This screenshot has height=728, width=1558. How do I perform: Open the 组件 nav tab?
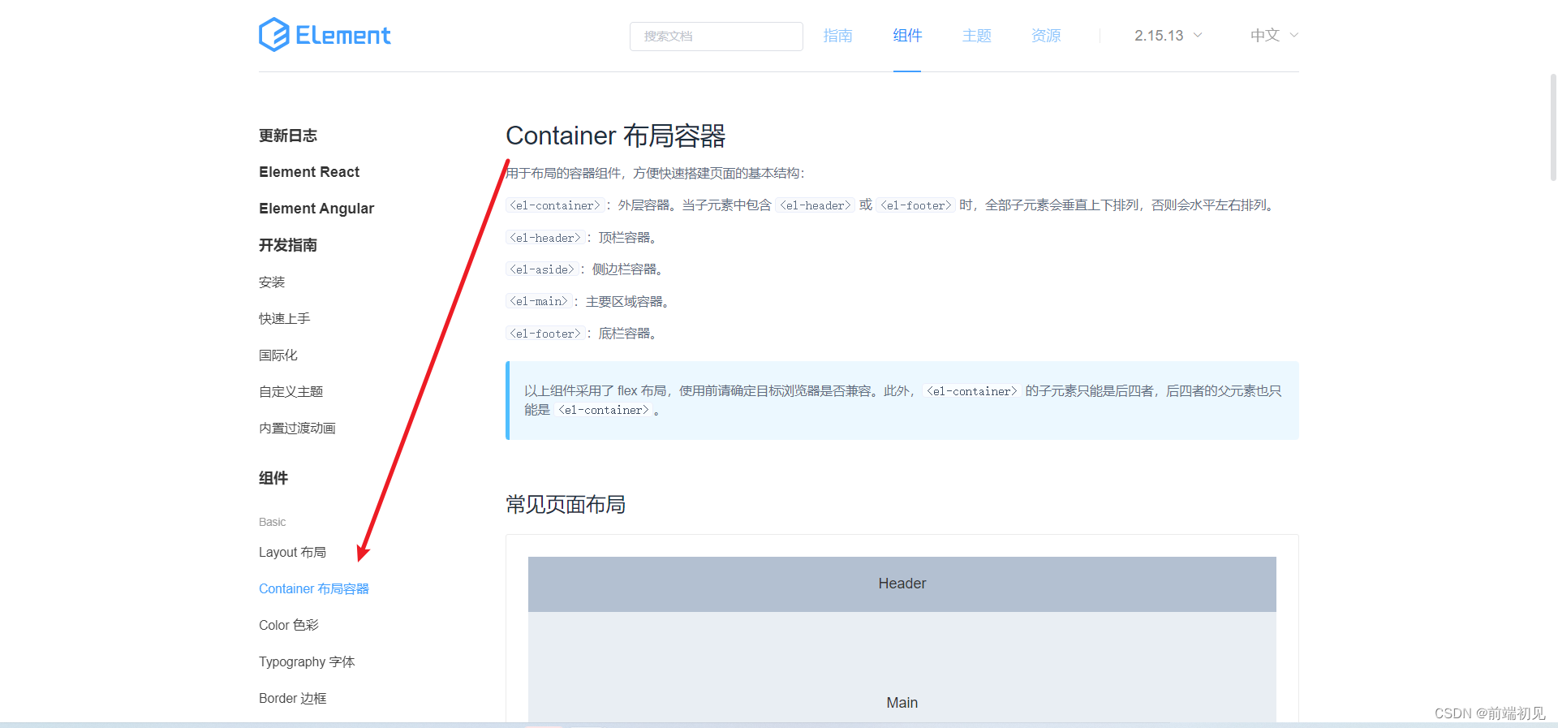pyautogui.click(x=907, y=36)
